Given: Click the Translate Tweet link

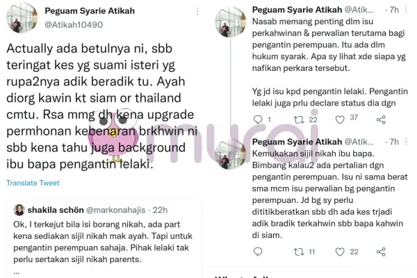Looking at the screenshot, I should (33, 183).
